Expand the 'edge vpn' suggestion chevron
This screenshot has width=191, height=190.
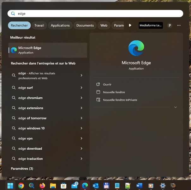(x=81, y=139)
